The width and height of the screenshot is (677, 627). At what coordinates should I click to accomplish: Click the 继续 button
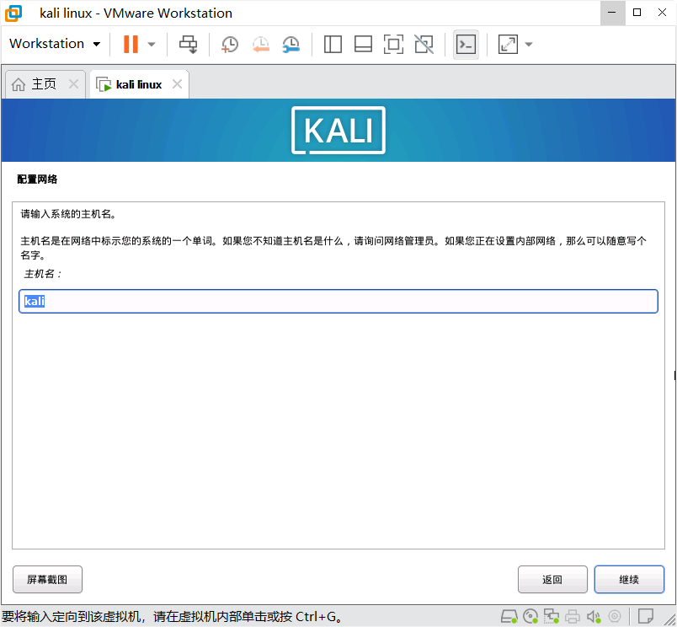(x=629, y=580)
